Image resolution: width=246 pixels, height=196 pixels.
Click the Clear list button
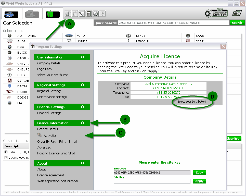234,139
